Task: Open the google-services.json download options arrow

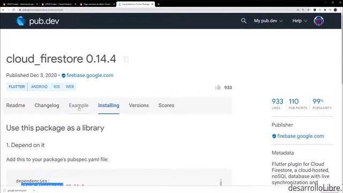Action: [x=34, y=191]
